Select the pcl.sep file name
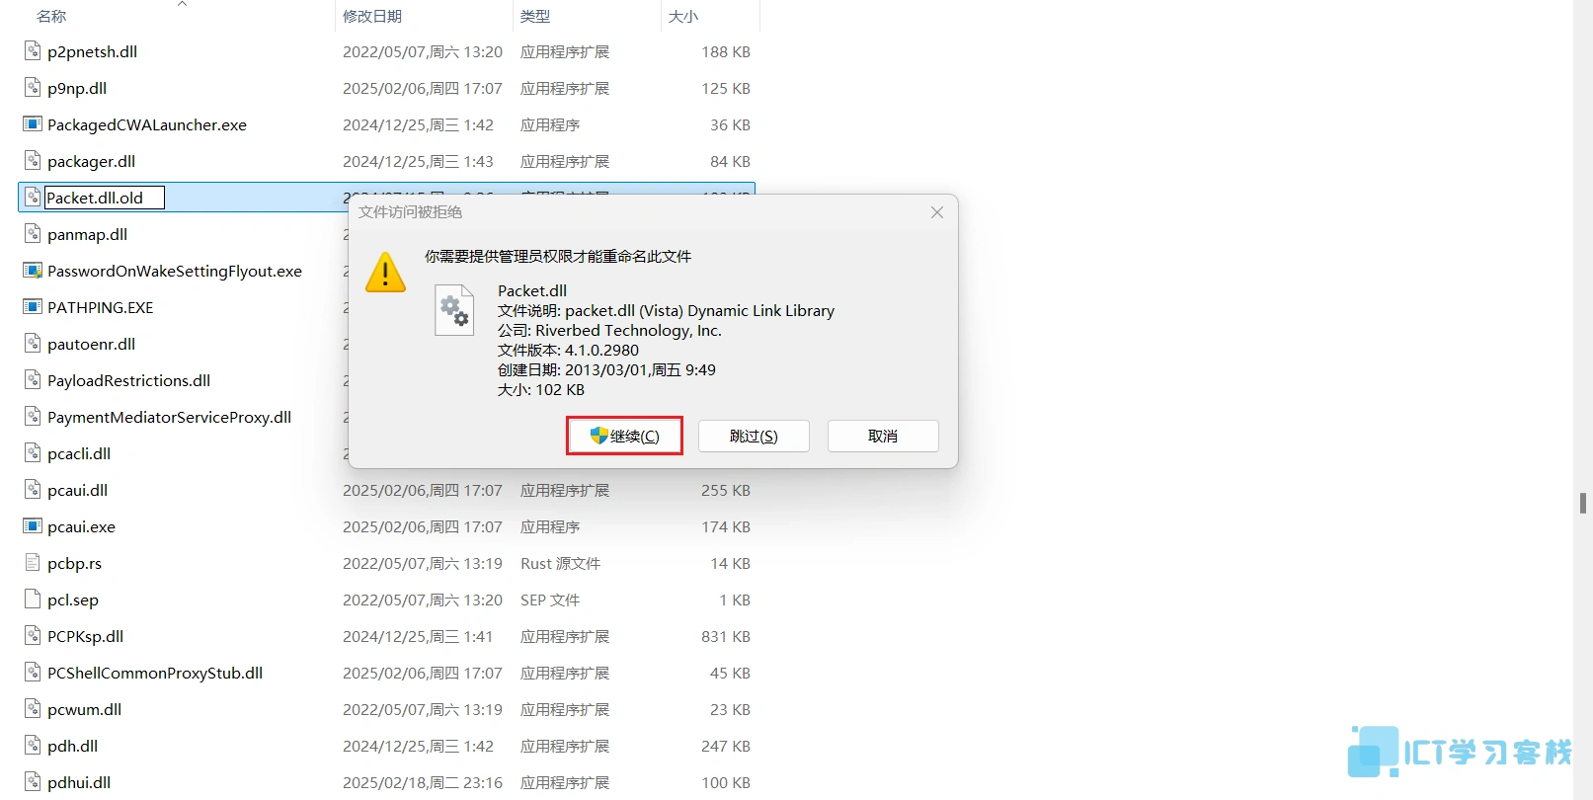This screenshot has height=800, width=1593. click(73, 600)
